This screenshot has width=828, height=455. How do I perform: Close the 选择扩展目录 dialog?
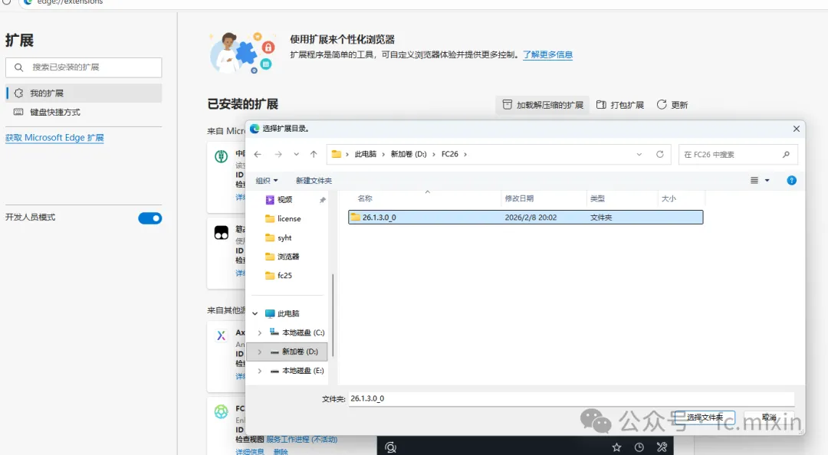tap(797, 128)
